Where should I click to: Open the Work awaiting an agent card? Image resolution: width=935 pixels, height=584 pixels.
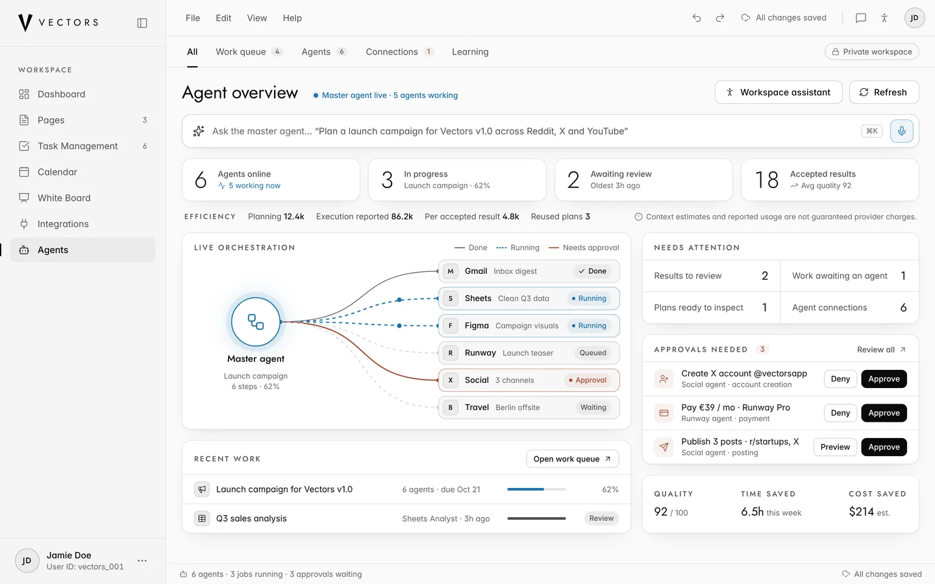click(849, 276)
